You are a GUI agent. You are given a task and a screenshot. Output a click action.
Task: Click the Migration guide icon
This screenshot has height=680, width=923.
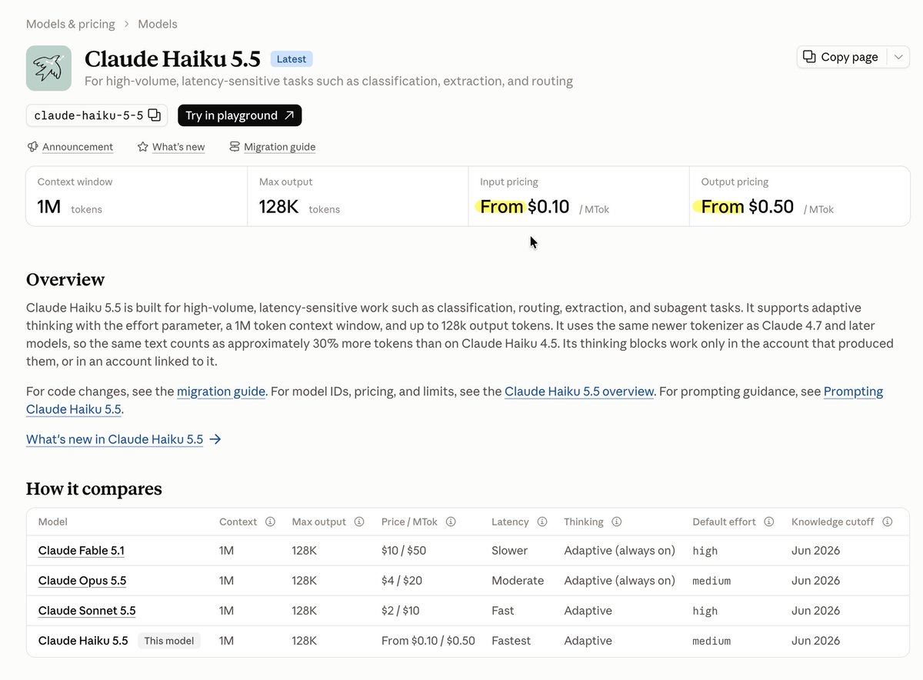click(x=235, y=146)
